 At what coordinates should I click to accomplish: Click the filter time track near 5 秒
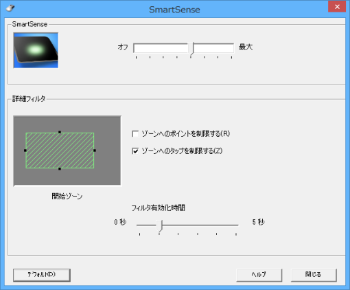[x=235, y=225]
